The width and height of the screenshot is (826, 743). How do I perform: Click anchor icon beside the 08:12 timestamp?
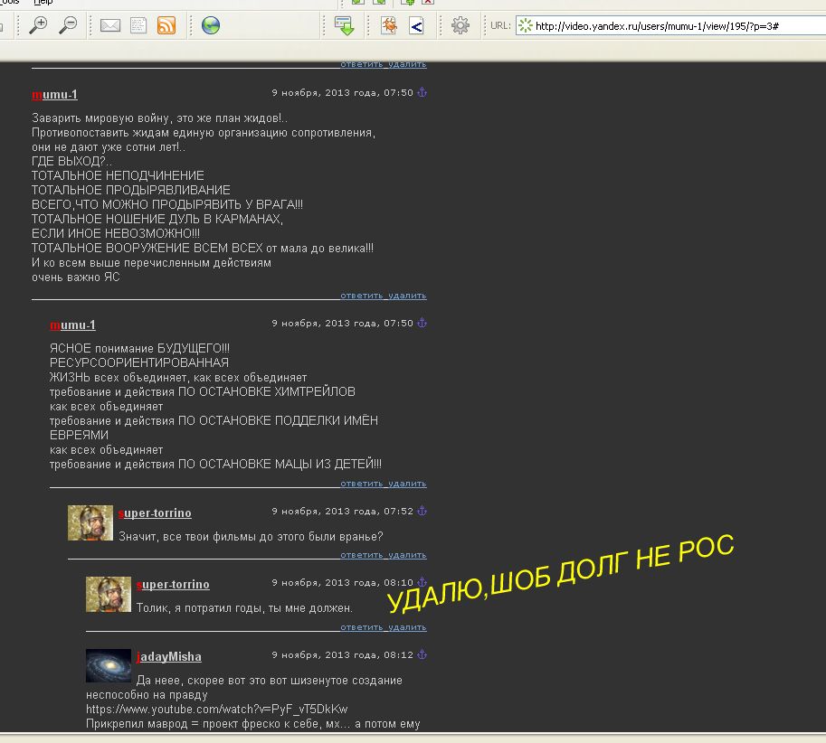pos(422,655)
